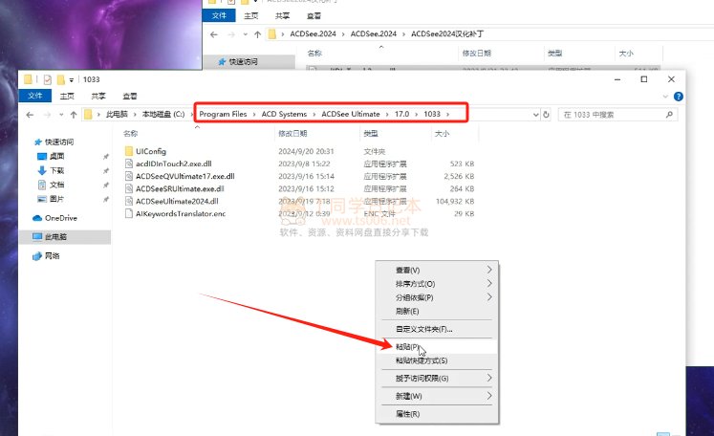Switch to the 共享 tab in the 1033 window
This screenshot has height=436, width=714.
[x=98, y=96]
